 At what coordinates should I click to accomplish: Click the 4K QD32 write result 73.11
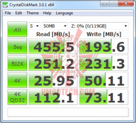[x=104, y=97]
